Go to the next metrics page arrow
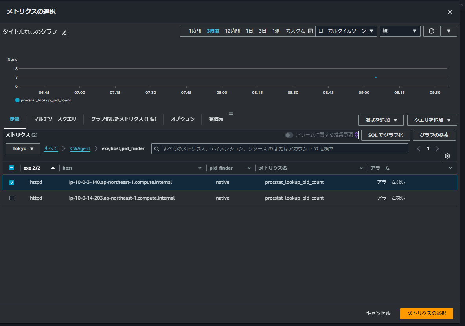Image resolution: width=465 pixels, height=326 pixels. pos(437,148)
